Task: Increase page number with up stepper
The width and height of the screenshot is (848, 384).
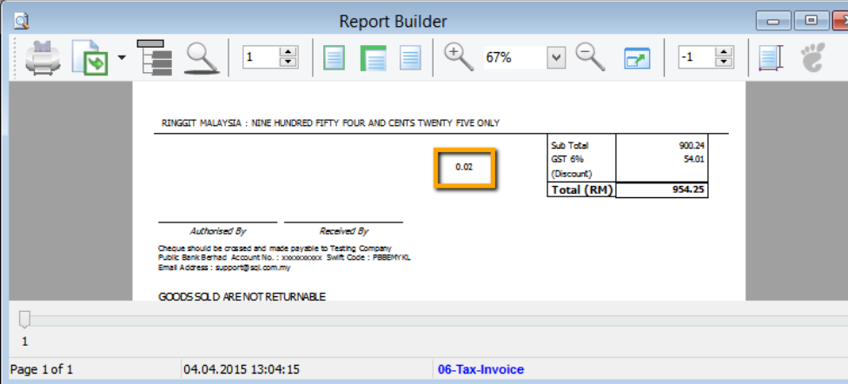Action: pyautogui.click(x=288, y=53)
